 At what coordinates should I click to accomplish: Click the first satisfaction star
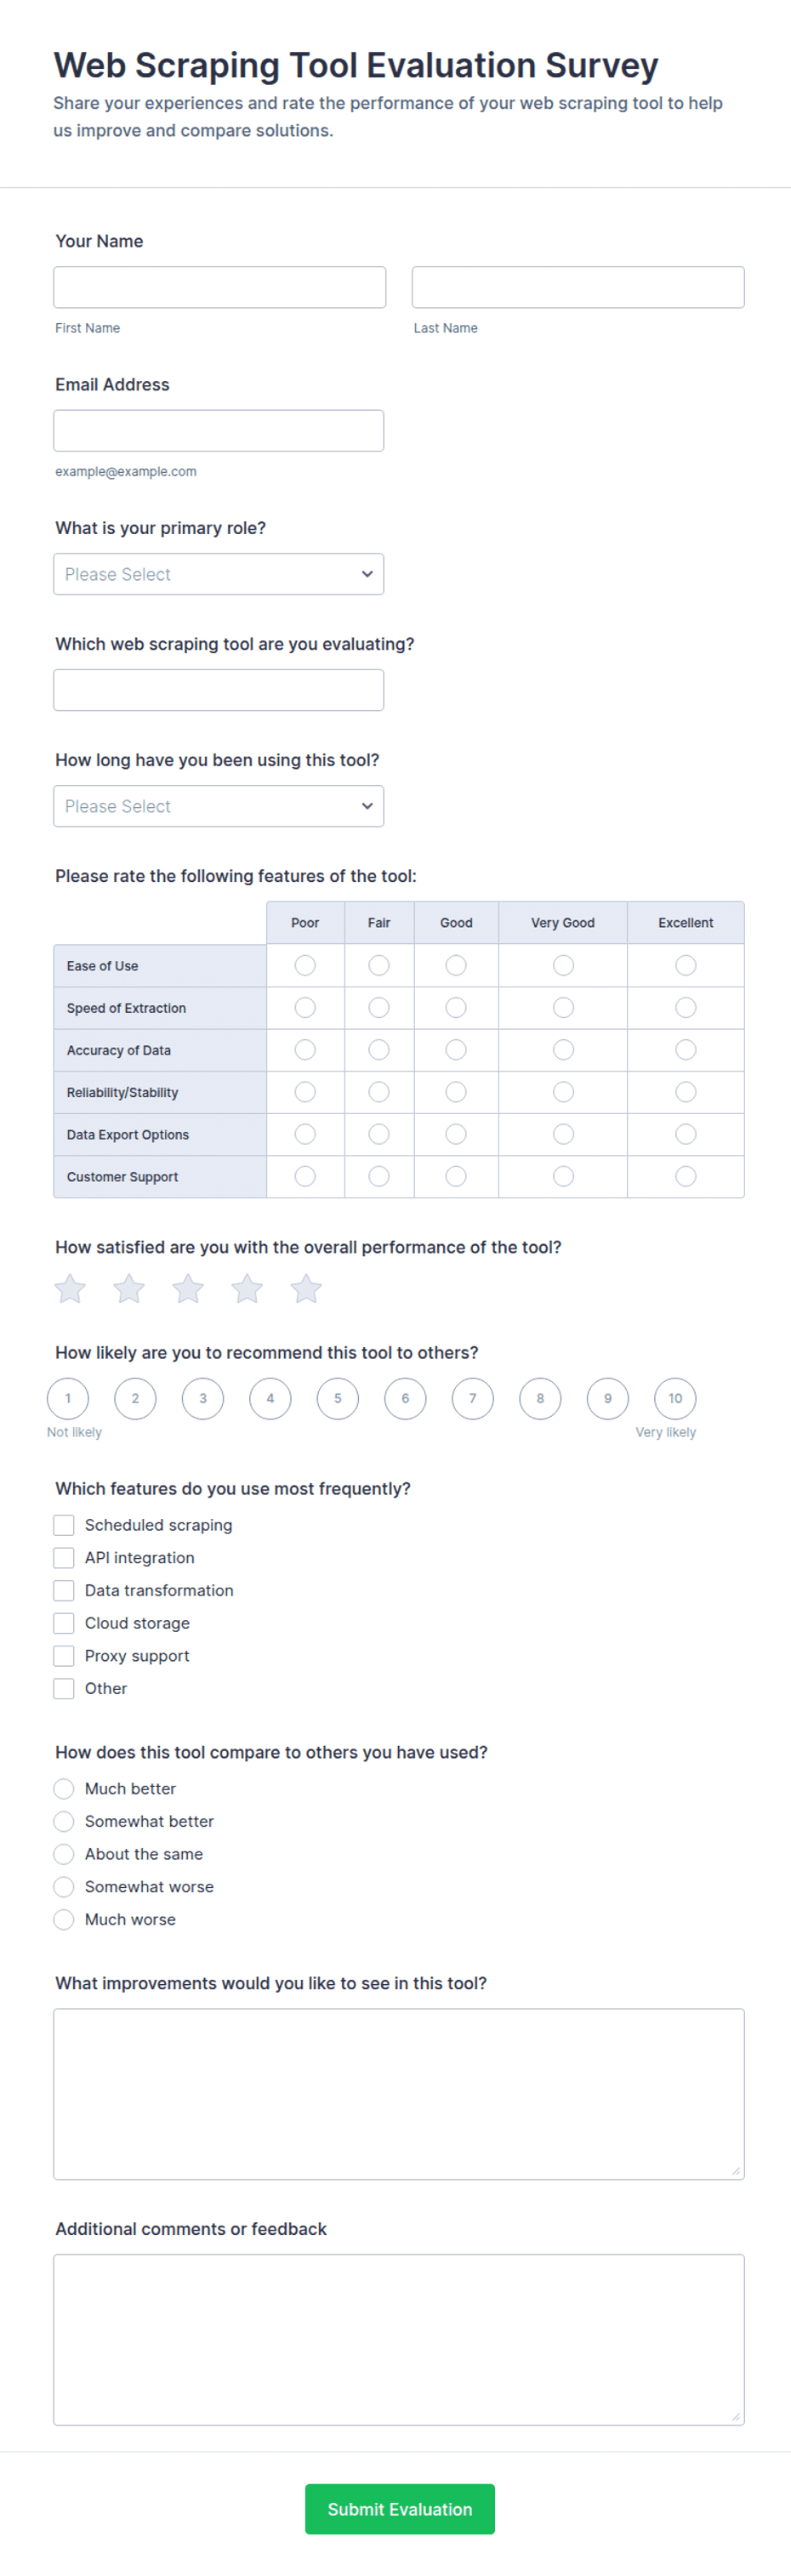click(x=70, y=1289)
